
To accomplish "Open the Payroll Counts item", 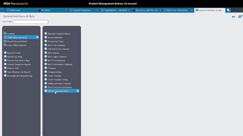I will pos(14,53).
